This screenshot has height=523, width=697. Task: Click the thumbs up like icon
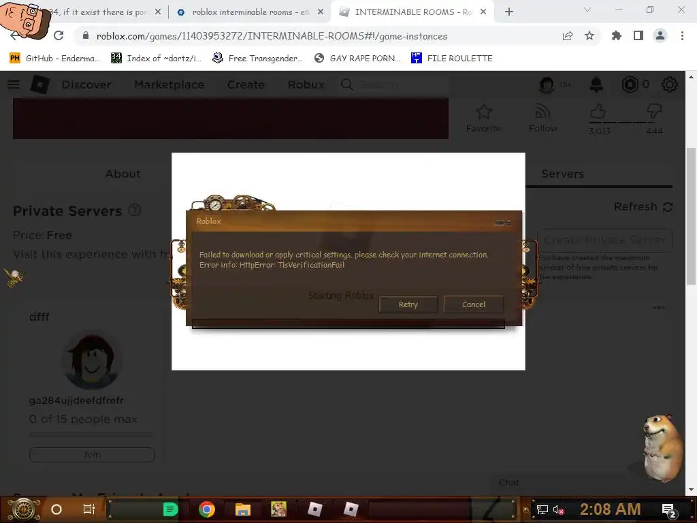coord(598,111)
